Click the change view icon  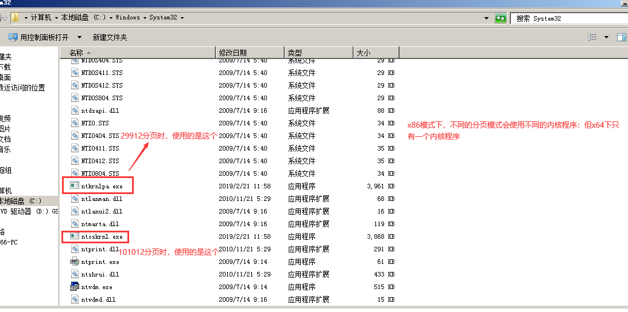[x=592, y=37]
